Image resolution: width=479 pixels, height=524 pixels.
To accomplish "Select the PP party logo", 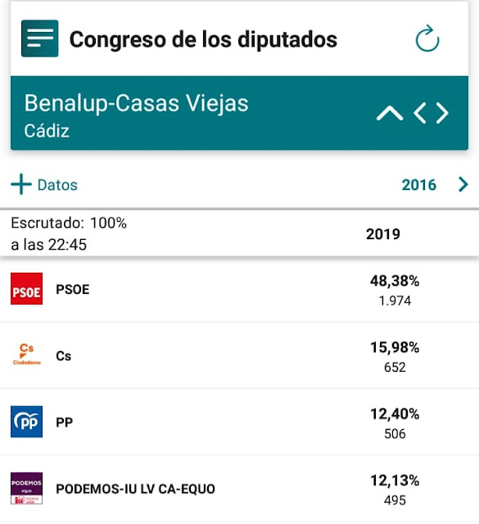I will tap(26, 422).
